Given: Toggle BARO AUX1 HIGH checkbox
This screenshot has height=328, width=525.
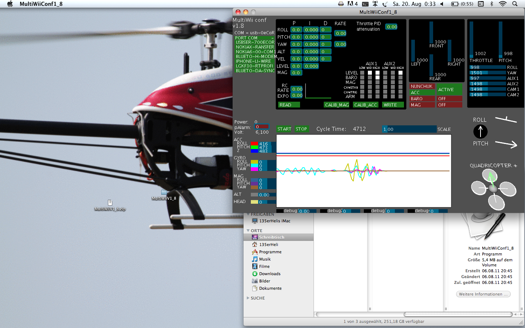Looking at the screenshot, I should click(377, 78).
